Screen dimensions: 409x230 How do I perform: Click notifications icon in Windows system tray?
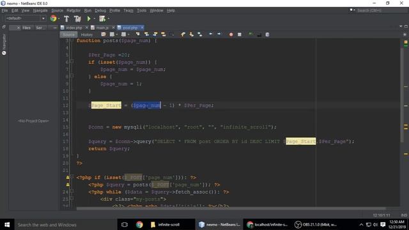(383, 224)
